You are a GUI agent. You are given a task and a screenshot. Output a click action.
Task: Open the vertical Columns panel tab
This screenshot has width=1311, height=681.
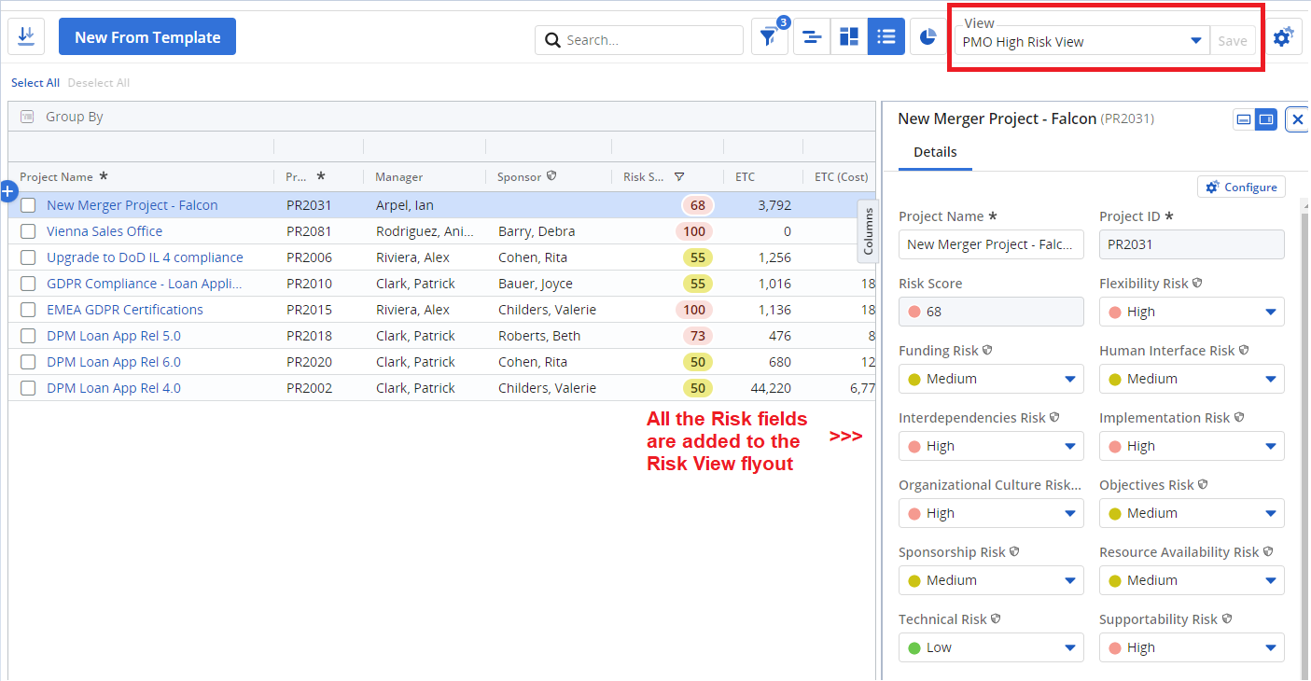868,231
